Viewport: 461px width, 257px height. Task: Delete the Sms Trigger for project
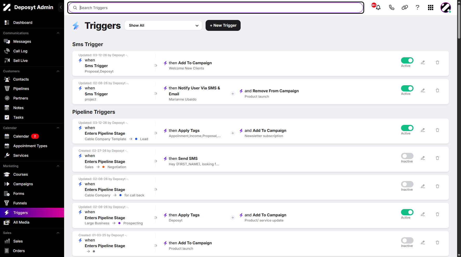437,90
